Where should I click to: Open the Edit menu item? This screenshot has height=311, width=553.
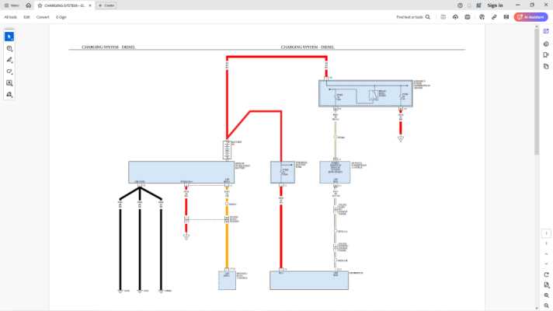(26, 17)
